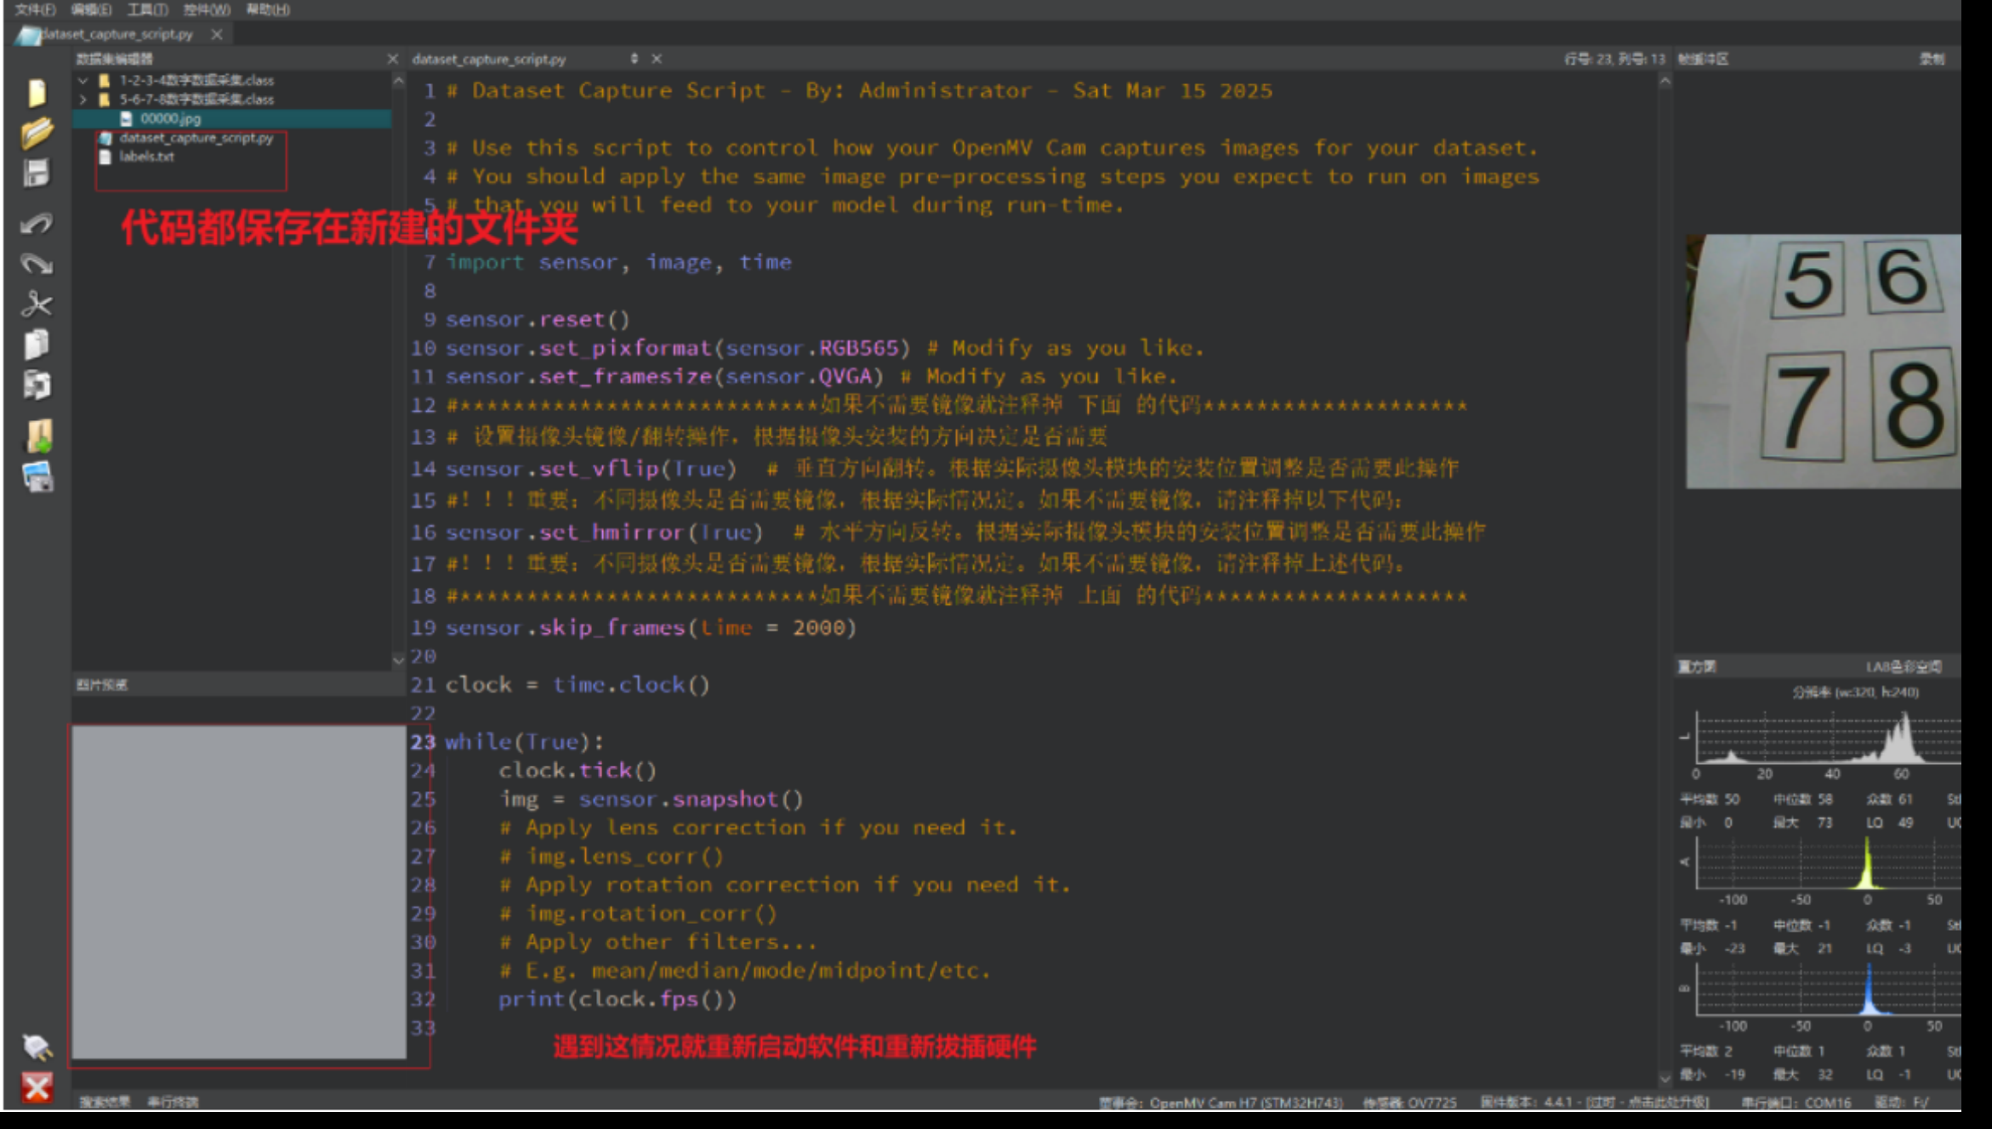Click the Save floppy disk icon
Image resolution: width=1992 pixels, height=1129 pixels.
(x=37, y=174)
